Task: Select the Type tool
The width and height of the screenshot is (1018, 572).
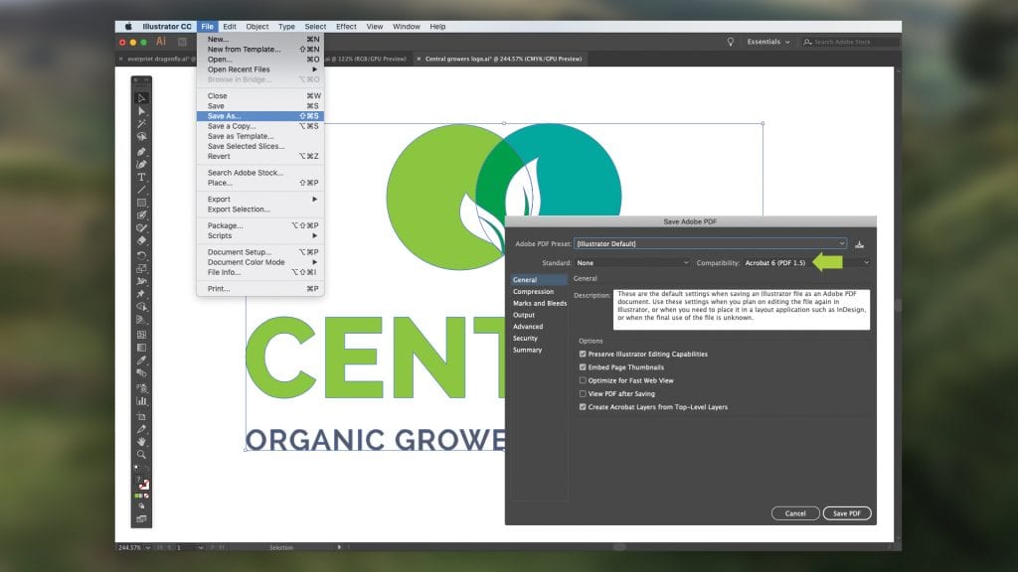Action: [x=141, y=177]
